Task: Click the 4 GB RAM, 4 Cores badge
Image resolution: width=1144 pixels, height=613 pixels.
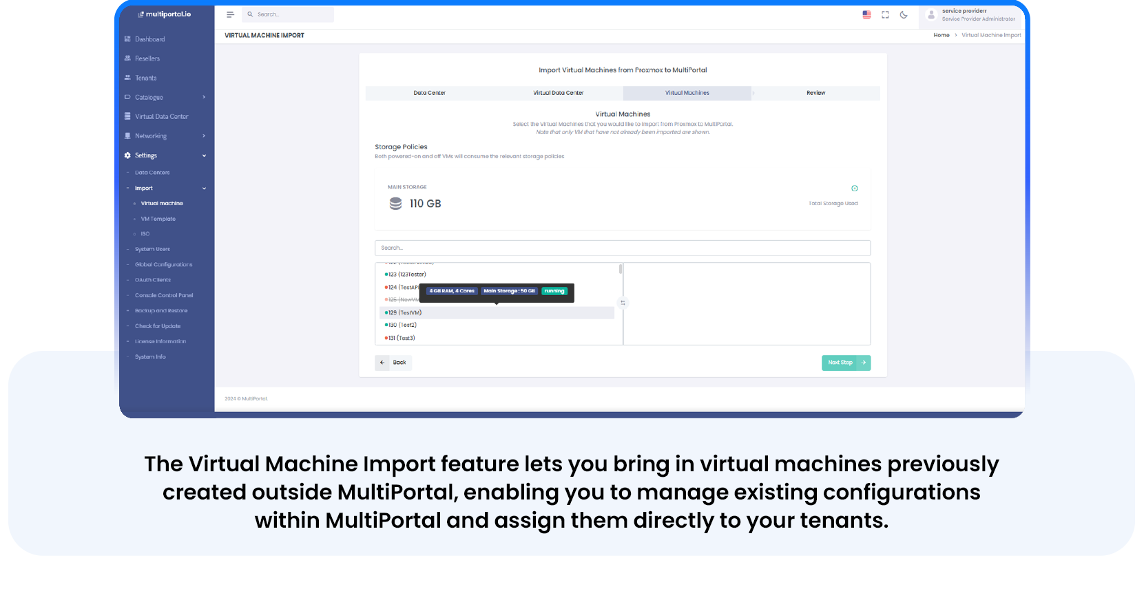Action: point(452,291)
